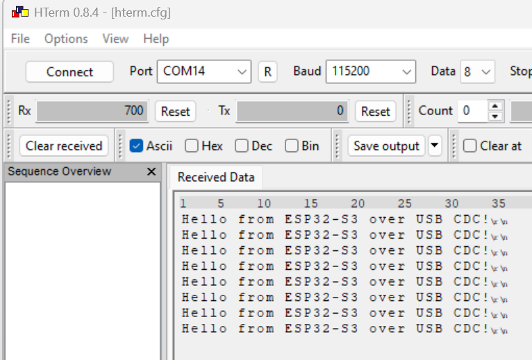Select the Received Data tab
This screenshot has width=532, height=360.
coord(215,177)
